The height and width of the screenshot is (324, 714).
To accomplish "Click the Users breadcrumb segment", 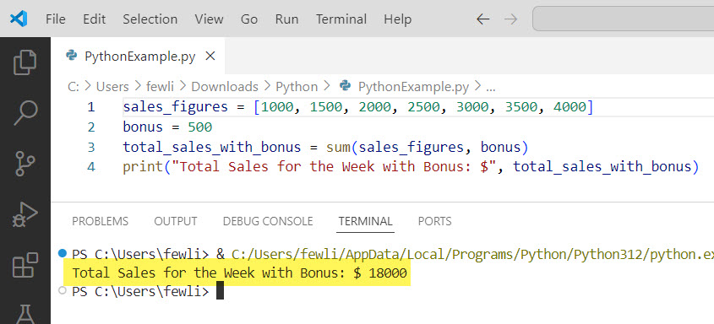I will (x=112, y=86).
